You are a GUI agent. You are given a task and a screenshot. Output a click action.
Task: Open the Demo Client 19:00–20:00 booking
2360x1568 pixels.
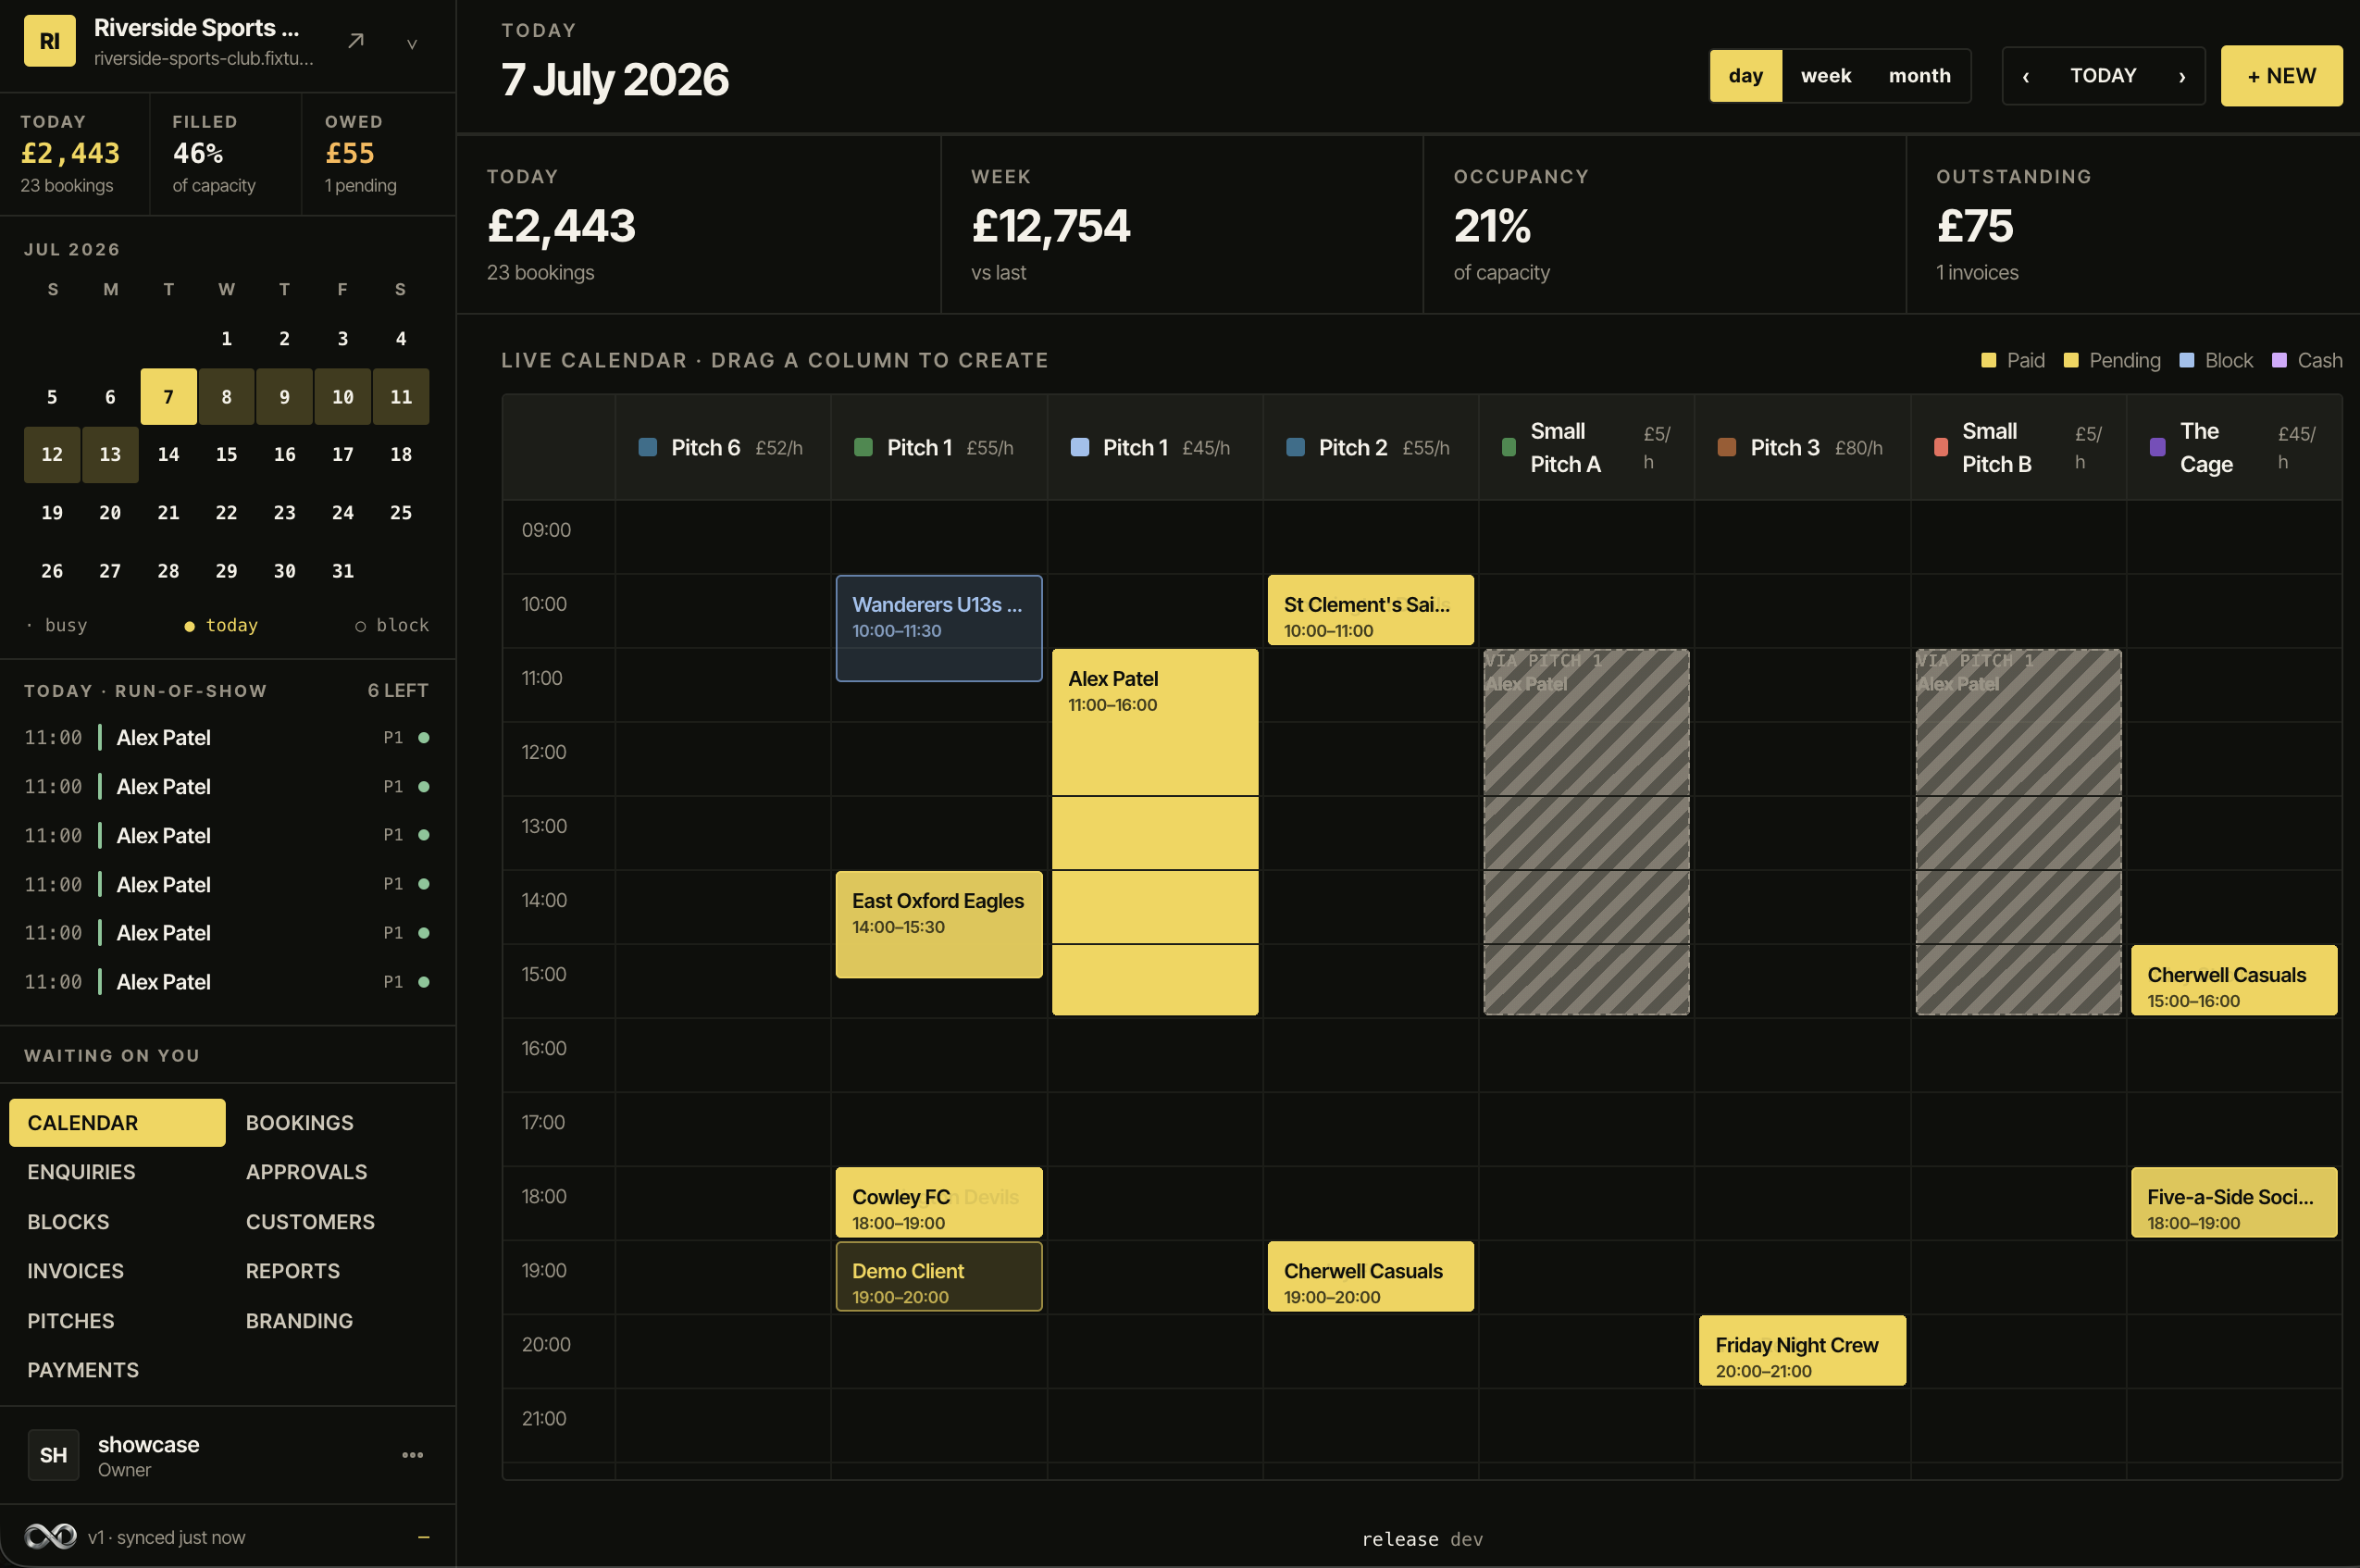938,1276
